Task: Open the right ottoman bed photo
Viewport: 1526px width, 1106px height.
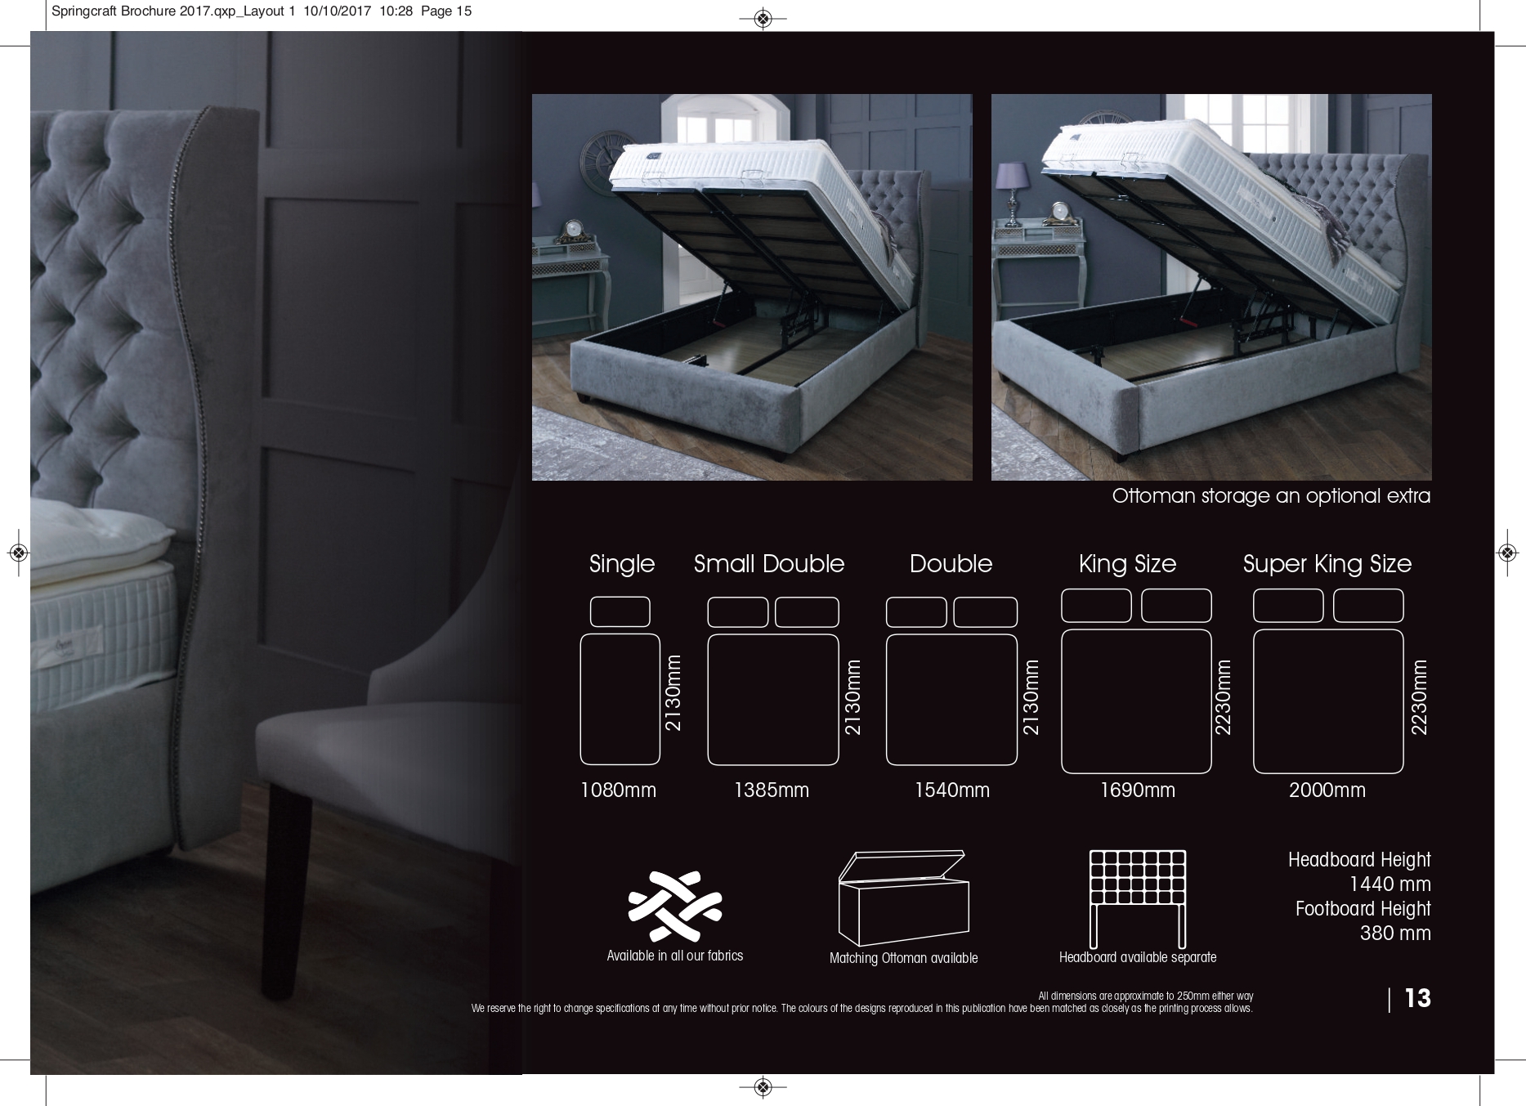Action: tap(1211, 287)
